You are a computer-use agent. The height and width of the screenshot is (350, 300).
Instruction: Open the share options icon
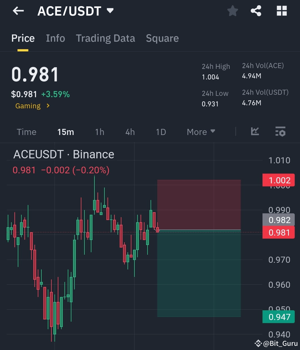click(x=256, y=11)
